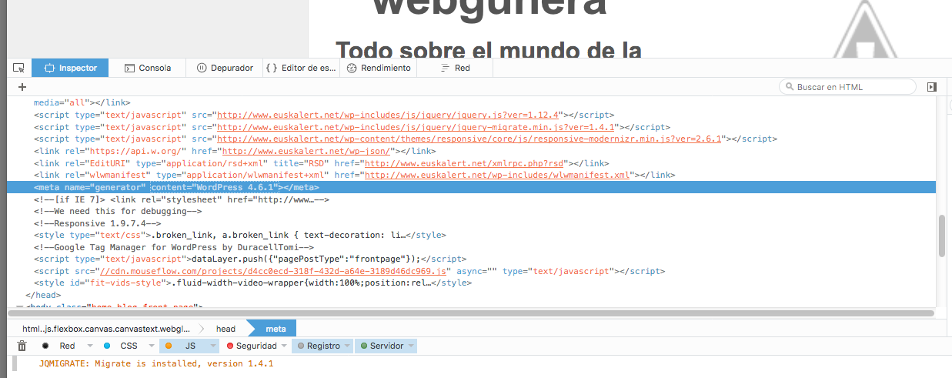The height and width of the screenshot is (378, 952).
Task: Select the closing head tag line
Action: [x=43, y=295]
